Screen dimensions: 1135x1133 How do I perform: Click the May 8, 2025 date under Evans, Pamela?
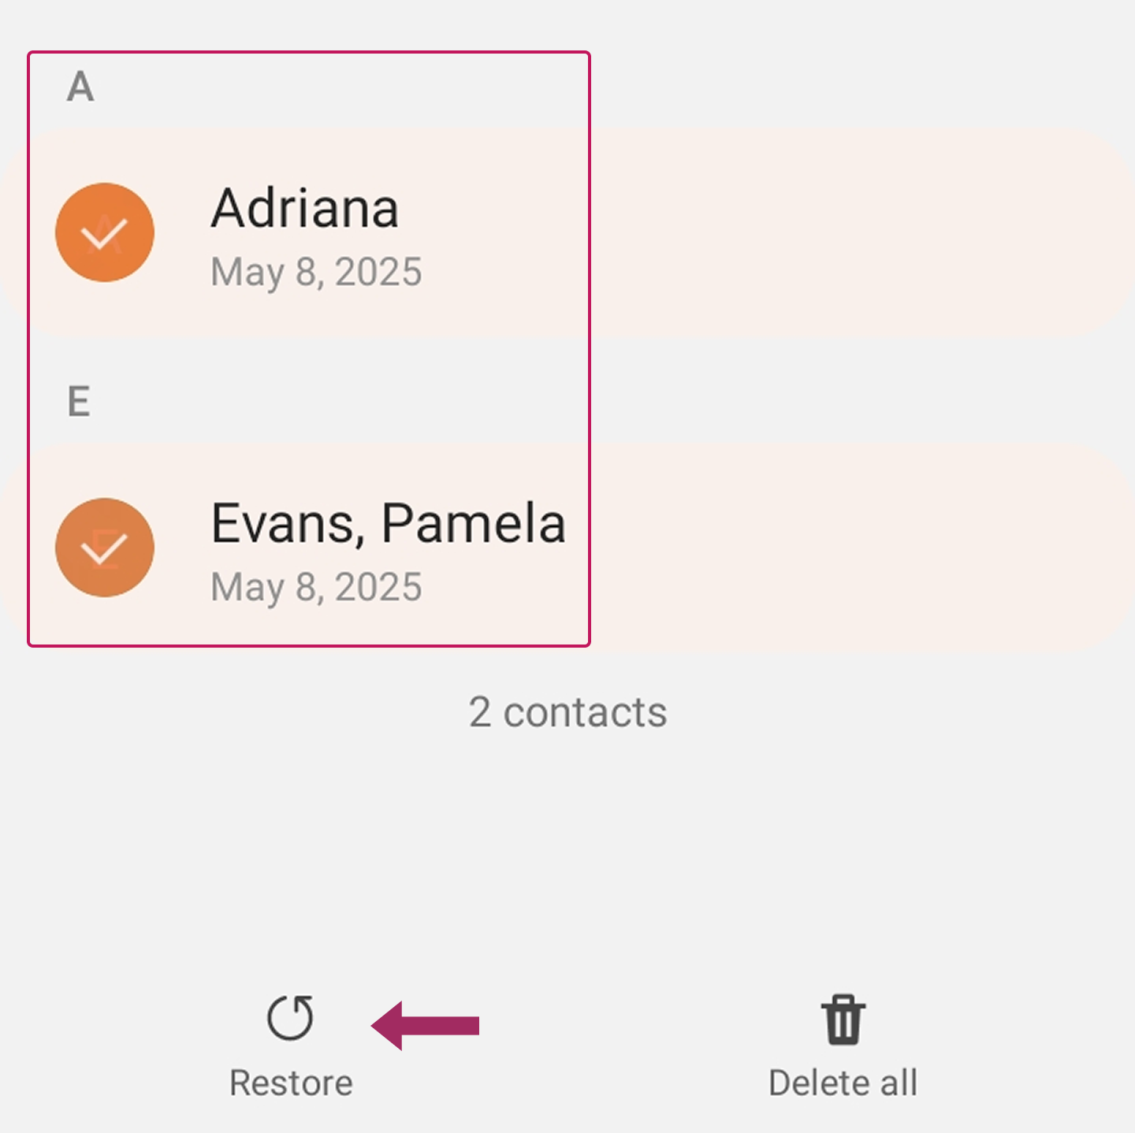(x=316, y=588)
